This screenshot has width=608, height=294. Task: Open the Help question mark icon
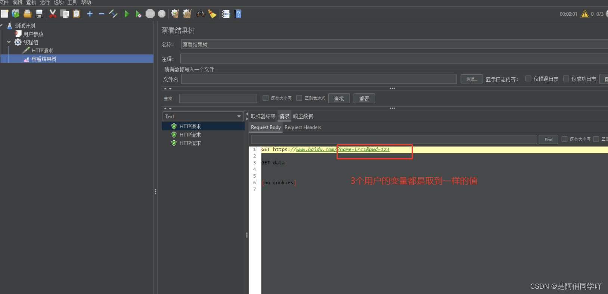(238, 14)
